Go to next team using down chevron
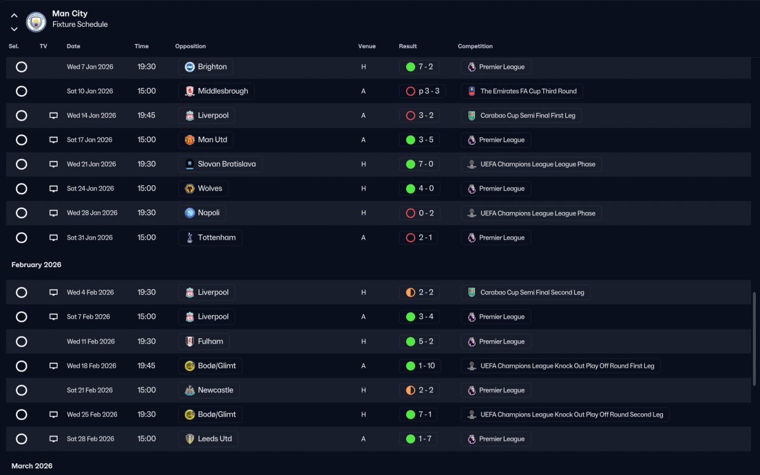760x475 pixels. [x=14, y=28]
